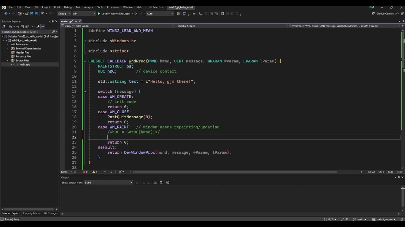Click Local Windows Debugger run button
The height and width of the screenshot is (227, 405).
114,14
